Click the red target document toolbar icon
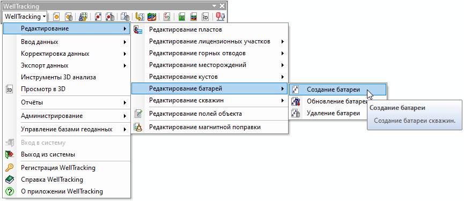This screenshot has height=201, width=464. (56, 17)
